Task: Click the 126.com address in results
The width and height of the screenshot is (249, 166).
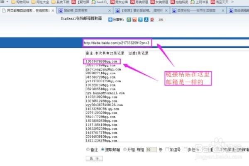Action: (104, 105)
